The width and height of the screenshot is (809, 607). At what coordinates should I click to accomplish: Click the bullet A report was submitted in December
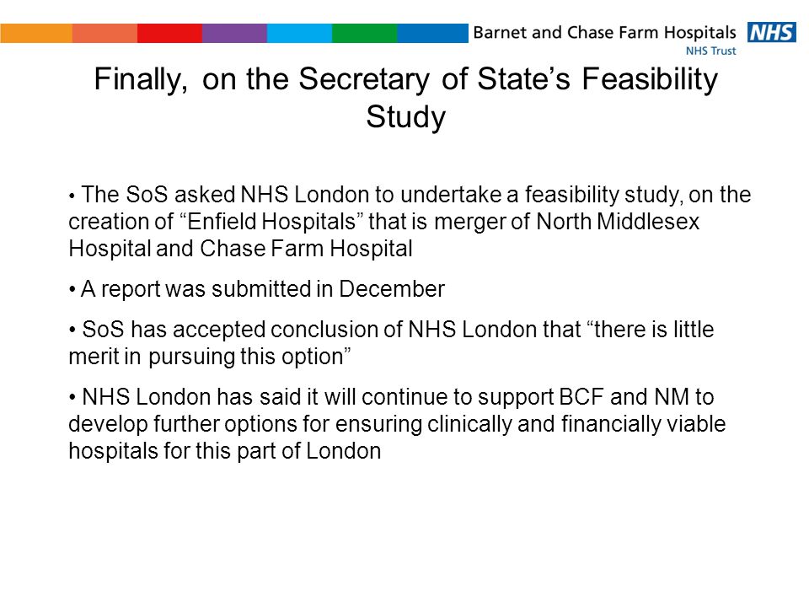[256, 289]
